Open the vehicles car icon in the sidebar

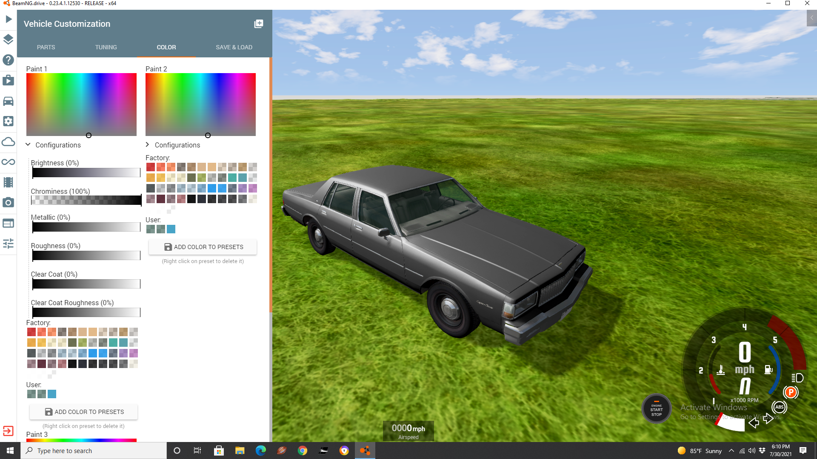tap(9, 101)
